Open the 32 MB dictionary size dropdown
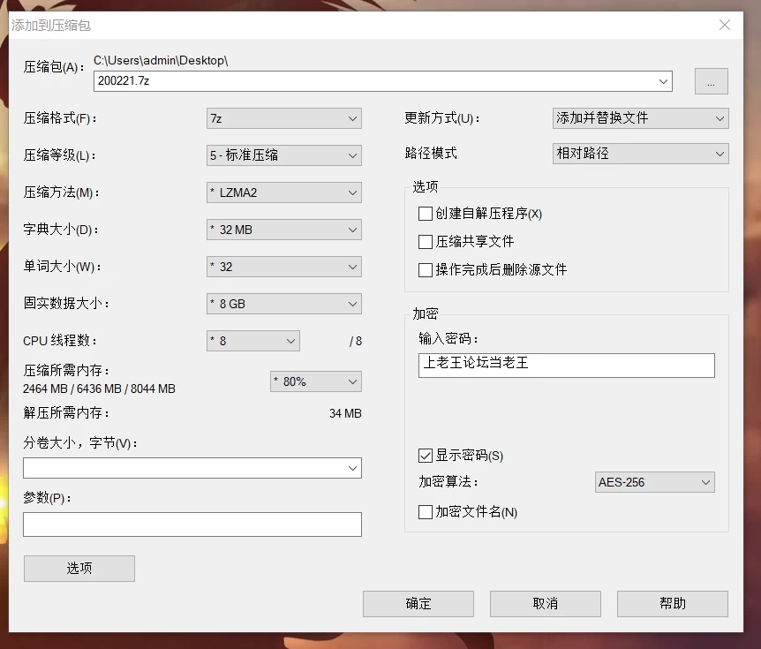Image resolution: width=761 pixels, height=649 pixels. point(284,230)
